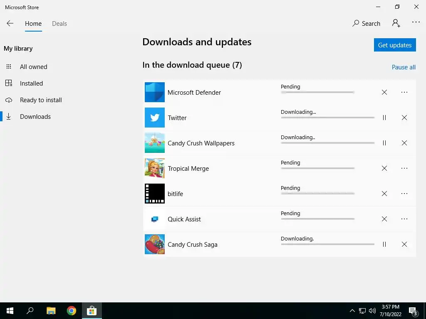
Task: Pause the Twitter download
Action: 384,118
